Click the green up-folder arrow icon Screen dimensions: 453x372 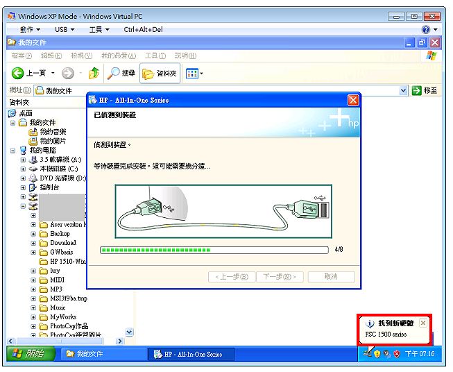(x=94, y=73)
